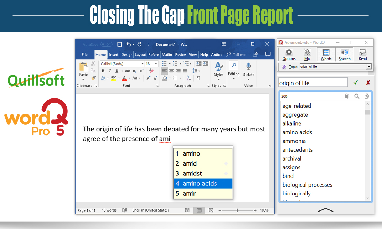Image resolution: width=382 pixels, height=229 pixels.
Task: Open WordQ Options gear
Action: tap(289, 55)
